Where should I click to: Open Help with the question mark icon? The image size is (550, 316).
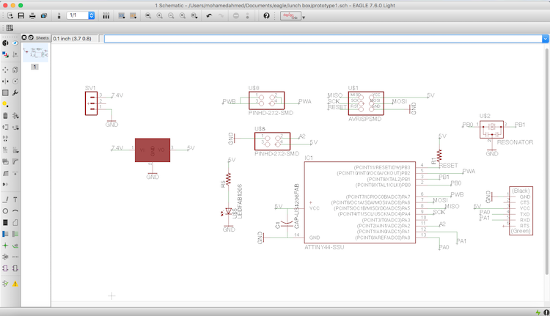point(266,16)
